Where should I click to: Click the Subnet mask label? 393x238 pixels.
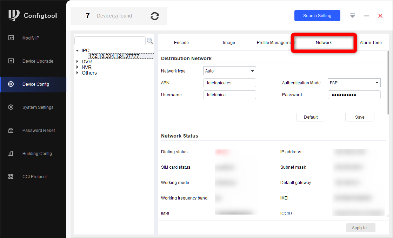pos(293,167)
